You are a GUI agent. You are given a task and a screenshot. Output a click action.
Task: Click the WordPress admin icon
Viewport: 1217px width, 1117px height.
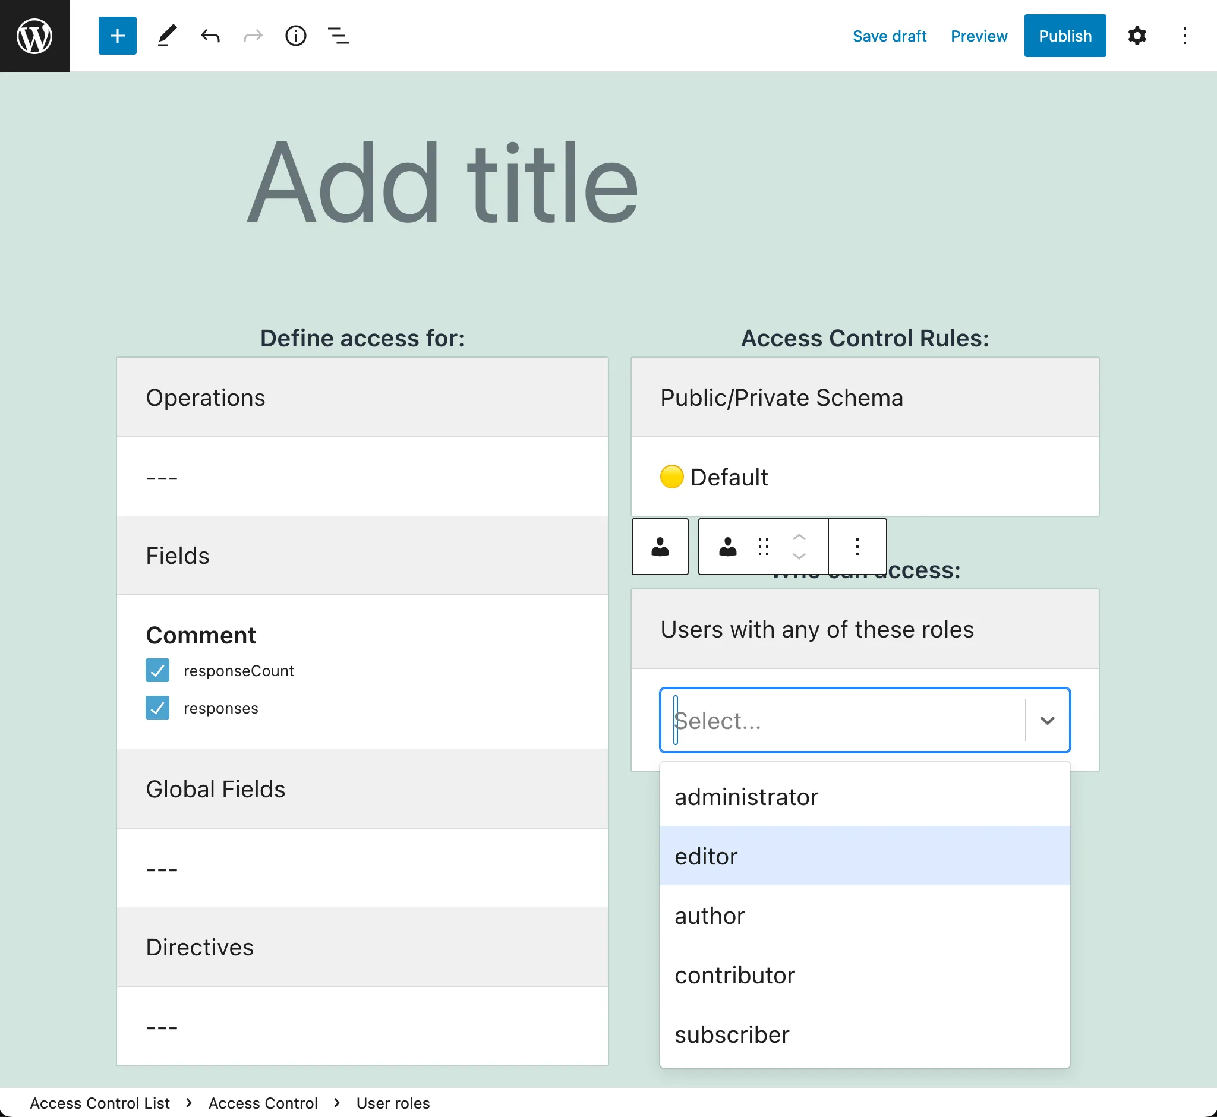coord(35,35)
